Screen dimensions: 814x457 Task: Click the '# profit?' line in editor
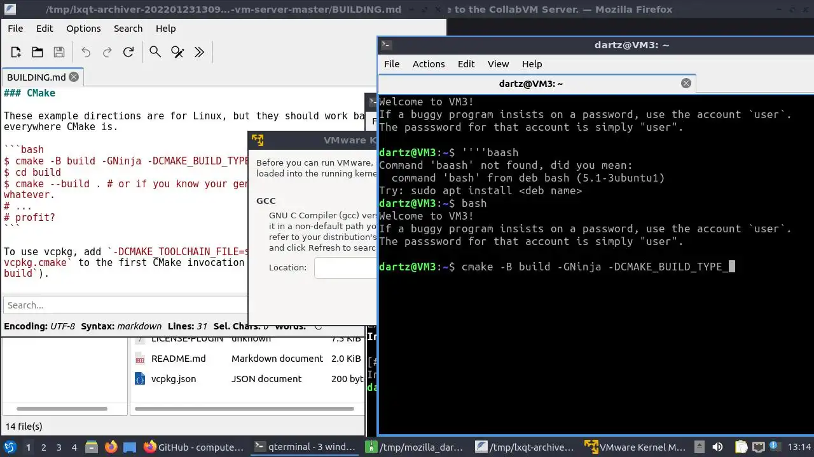coord(29,218)
